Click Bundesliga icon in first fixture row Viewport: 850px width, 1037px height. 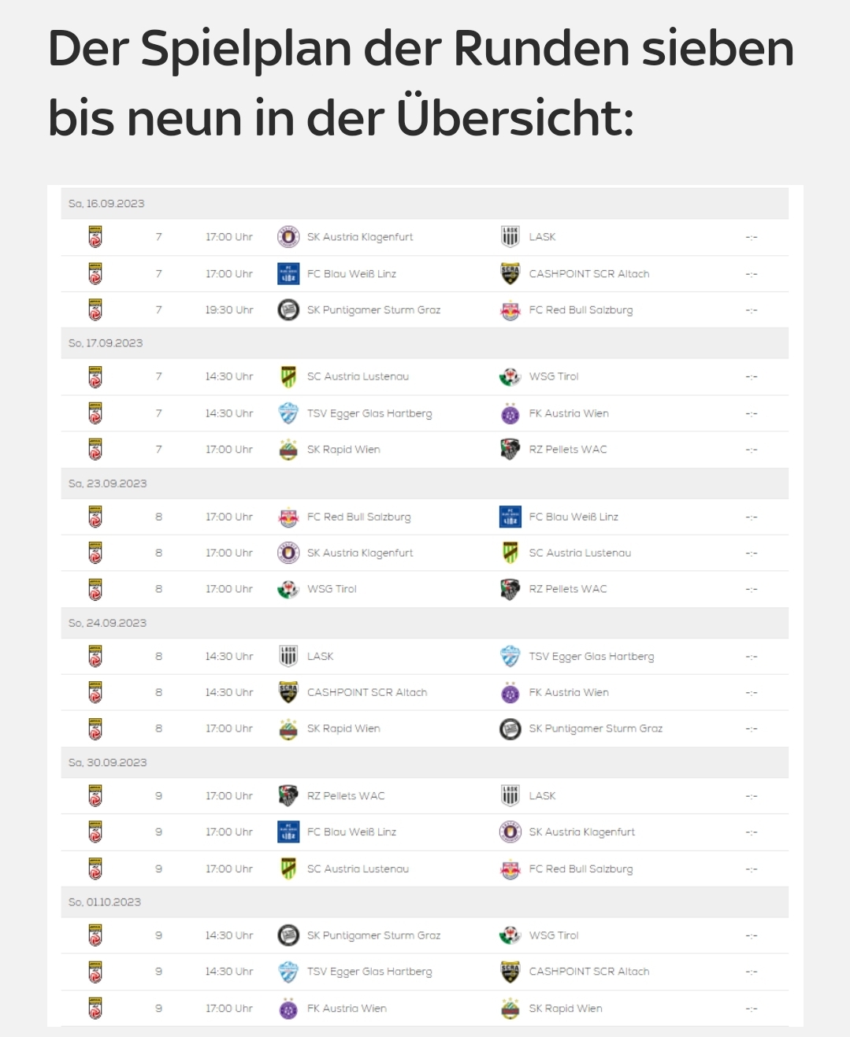tap(95, 236)
